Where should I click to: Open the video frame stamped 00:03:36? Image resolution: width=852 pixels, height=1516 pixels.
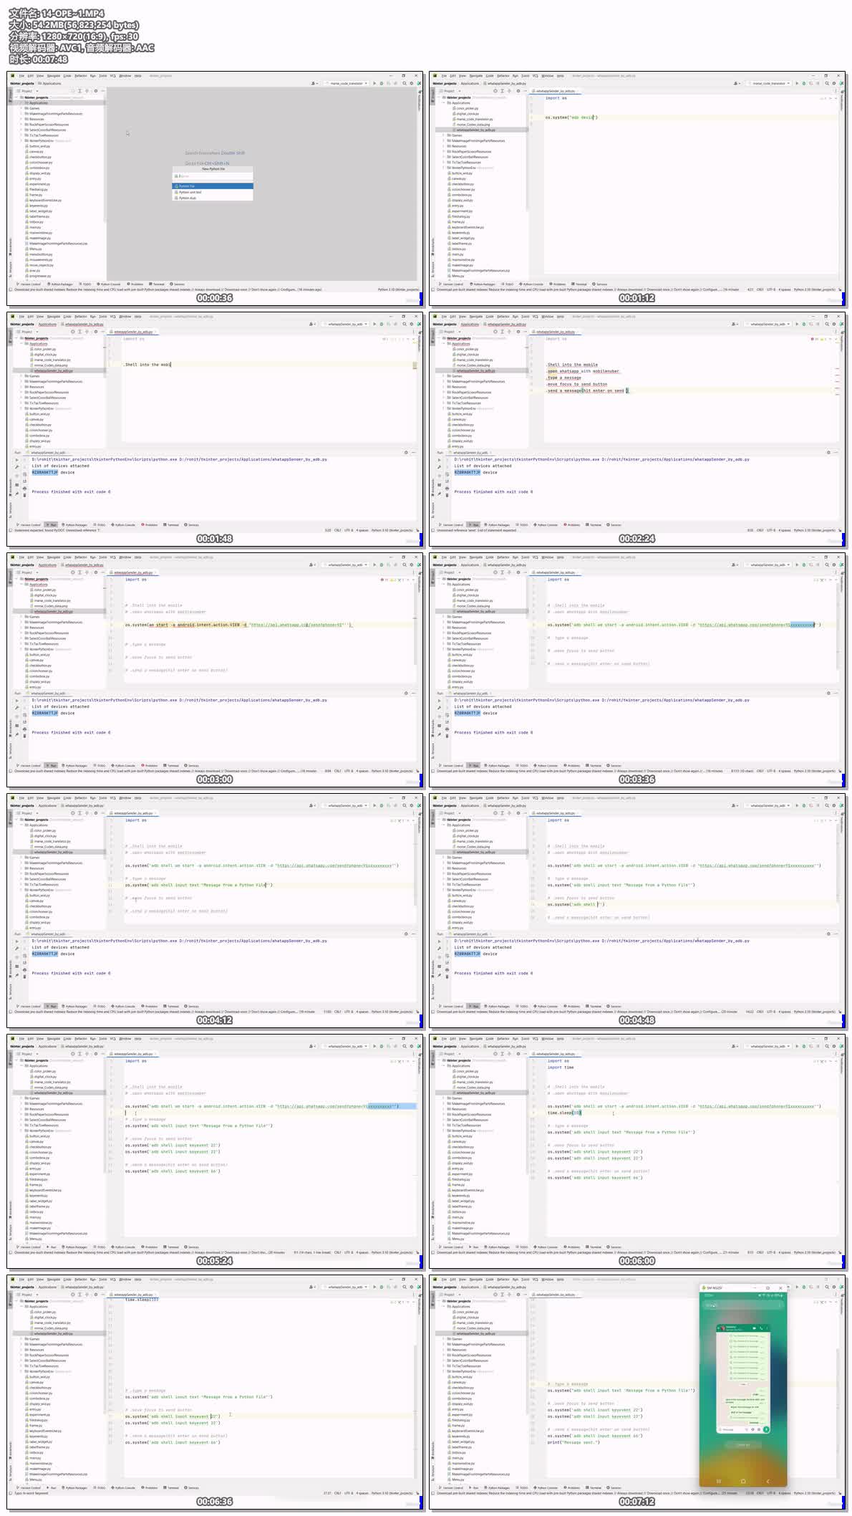pos(637,671)
